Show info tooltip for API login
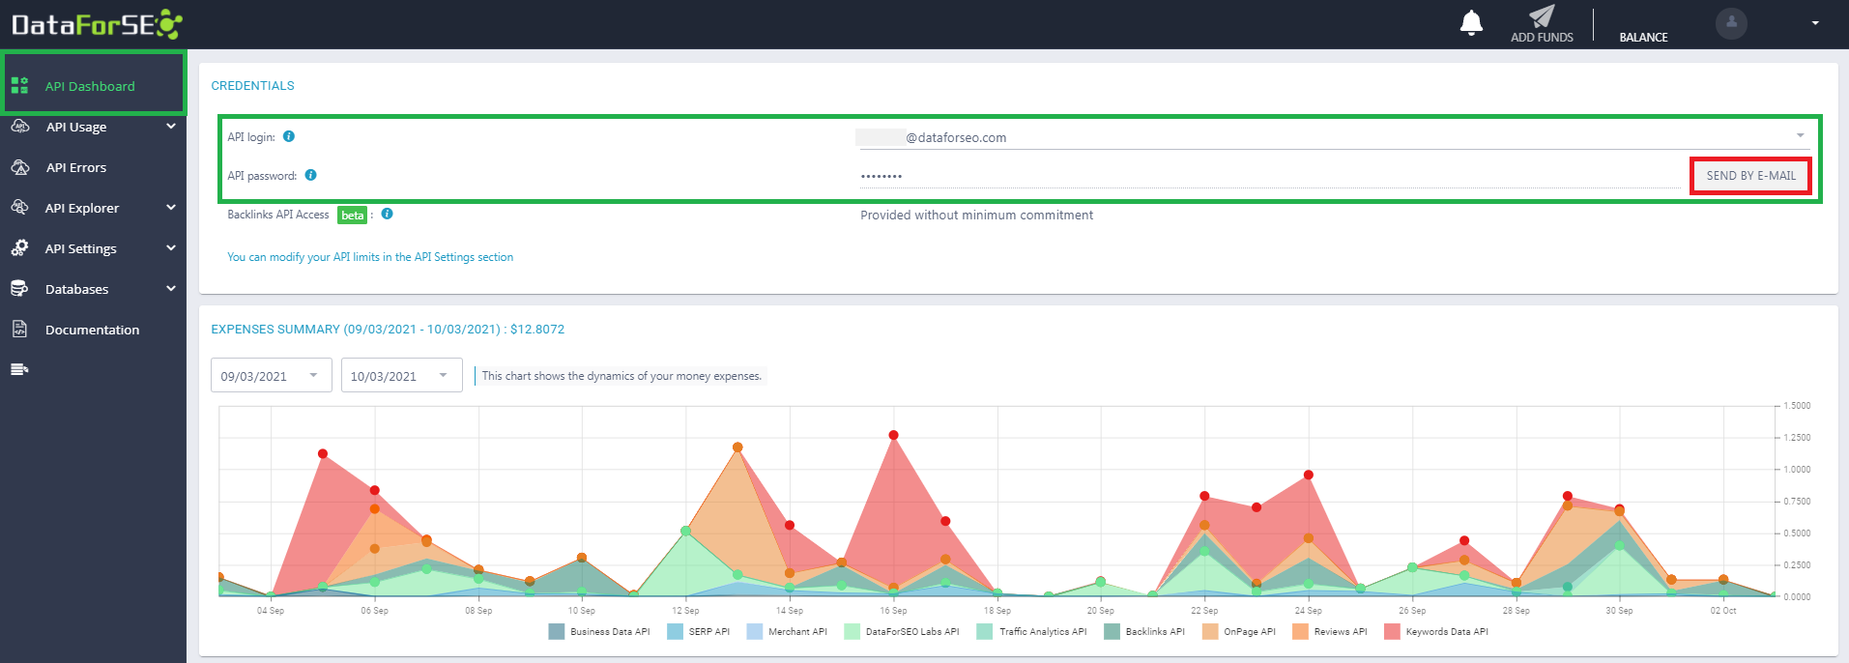The width and height of the screenshot is (1849, 663). tap(289, 136)
